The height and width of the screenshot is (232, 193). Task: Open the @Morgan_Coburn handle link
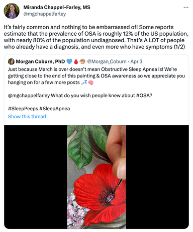[107, 61]
